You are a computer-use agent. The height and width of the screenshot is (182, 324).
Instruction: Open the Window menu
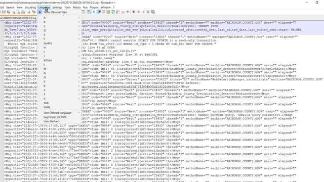(x=106, y=8)
